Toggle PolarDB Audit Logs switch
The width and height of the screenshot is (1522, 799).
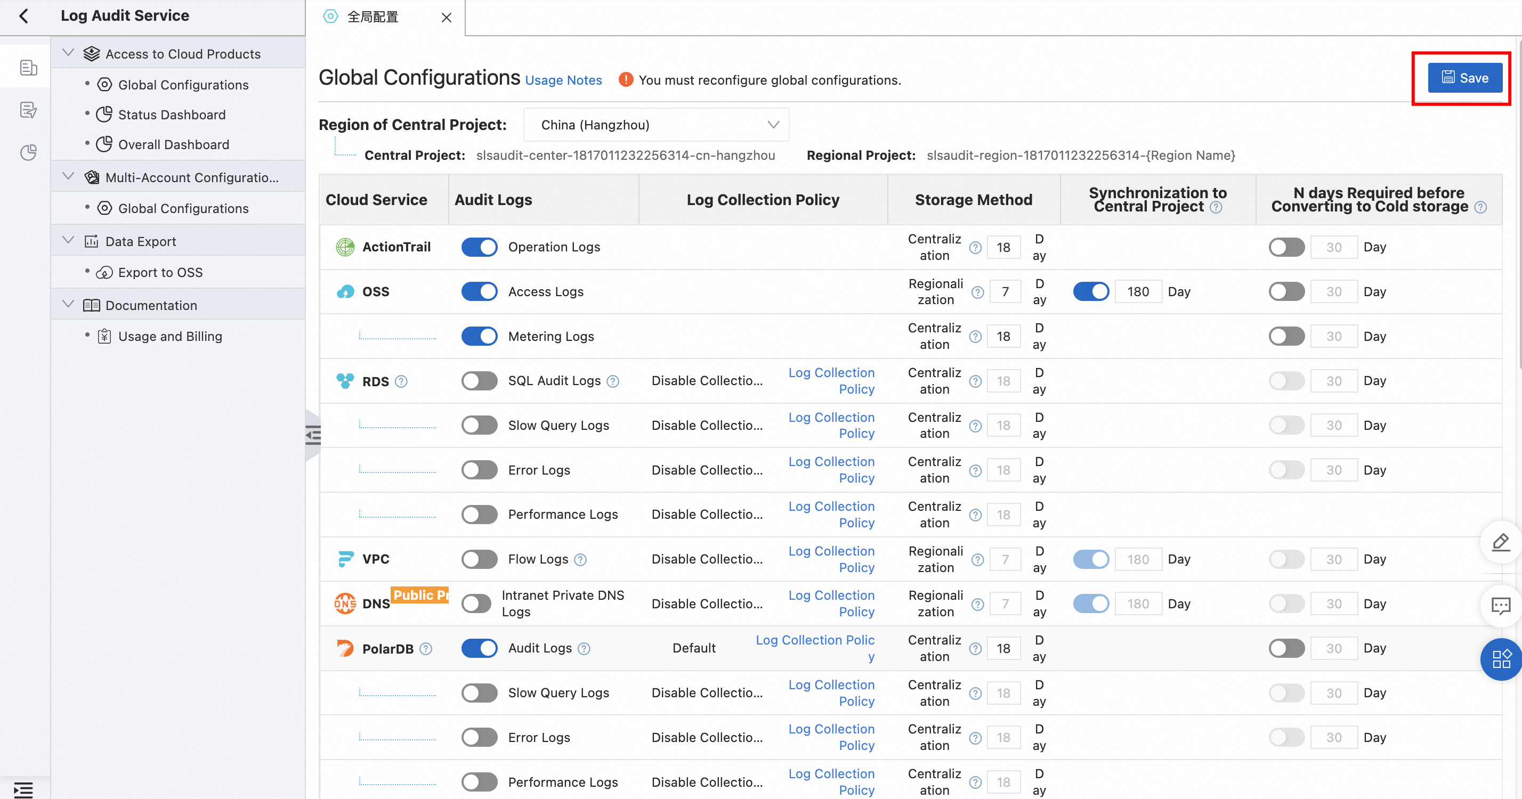(x=479, y=648)
